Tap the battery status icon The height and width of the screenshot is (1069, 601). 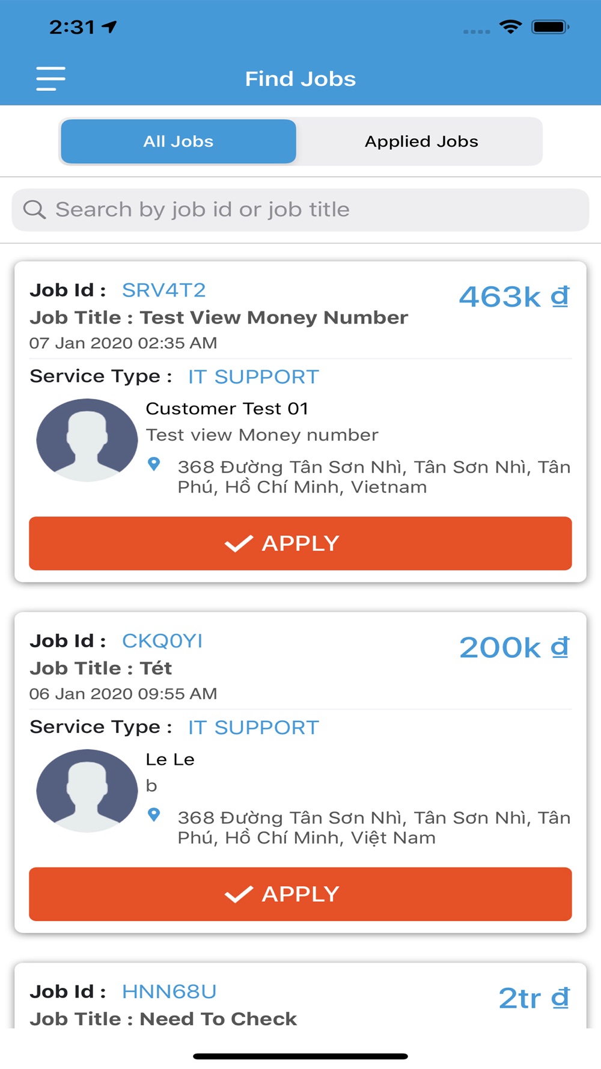tap(551, 27)
